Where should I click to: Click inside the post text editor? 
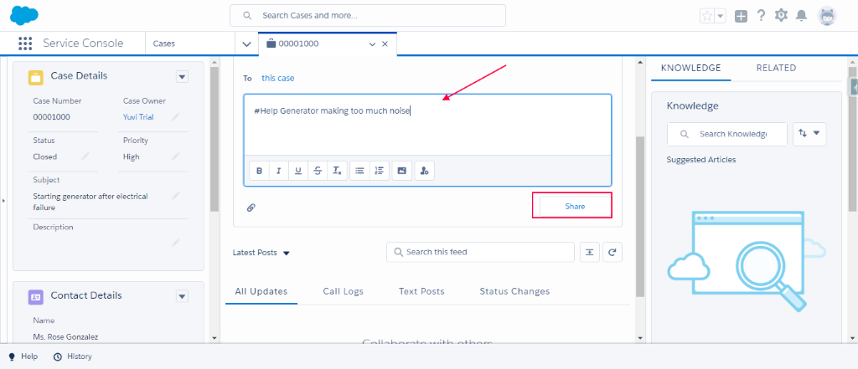[x=427, y=126]
